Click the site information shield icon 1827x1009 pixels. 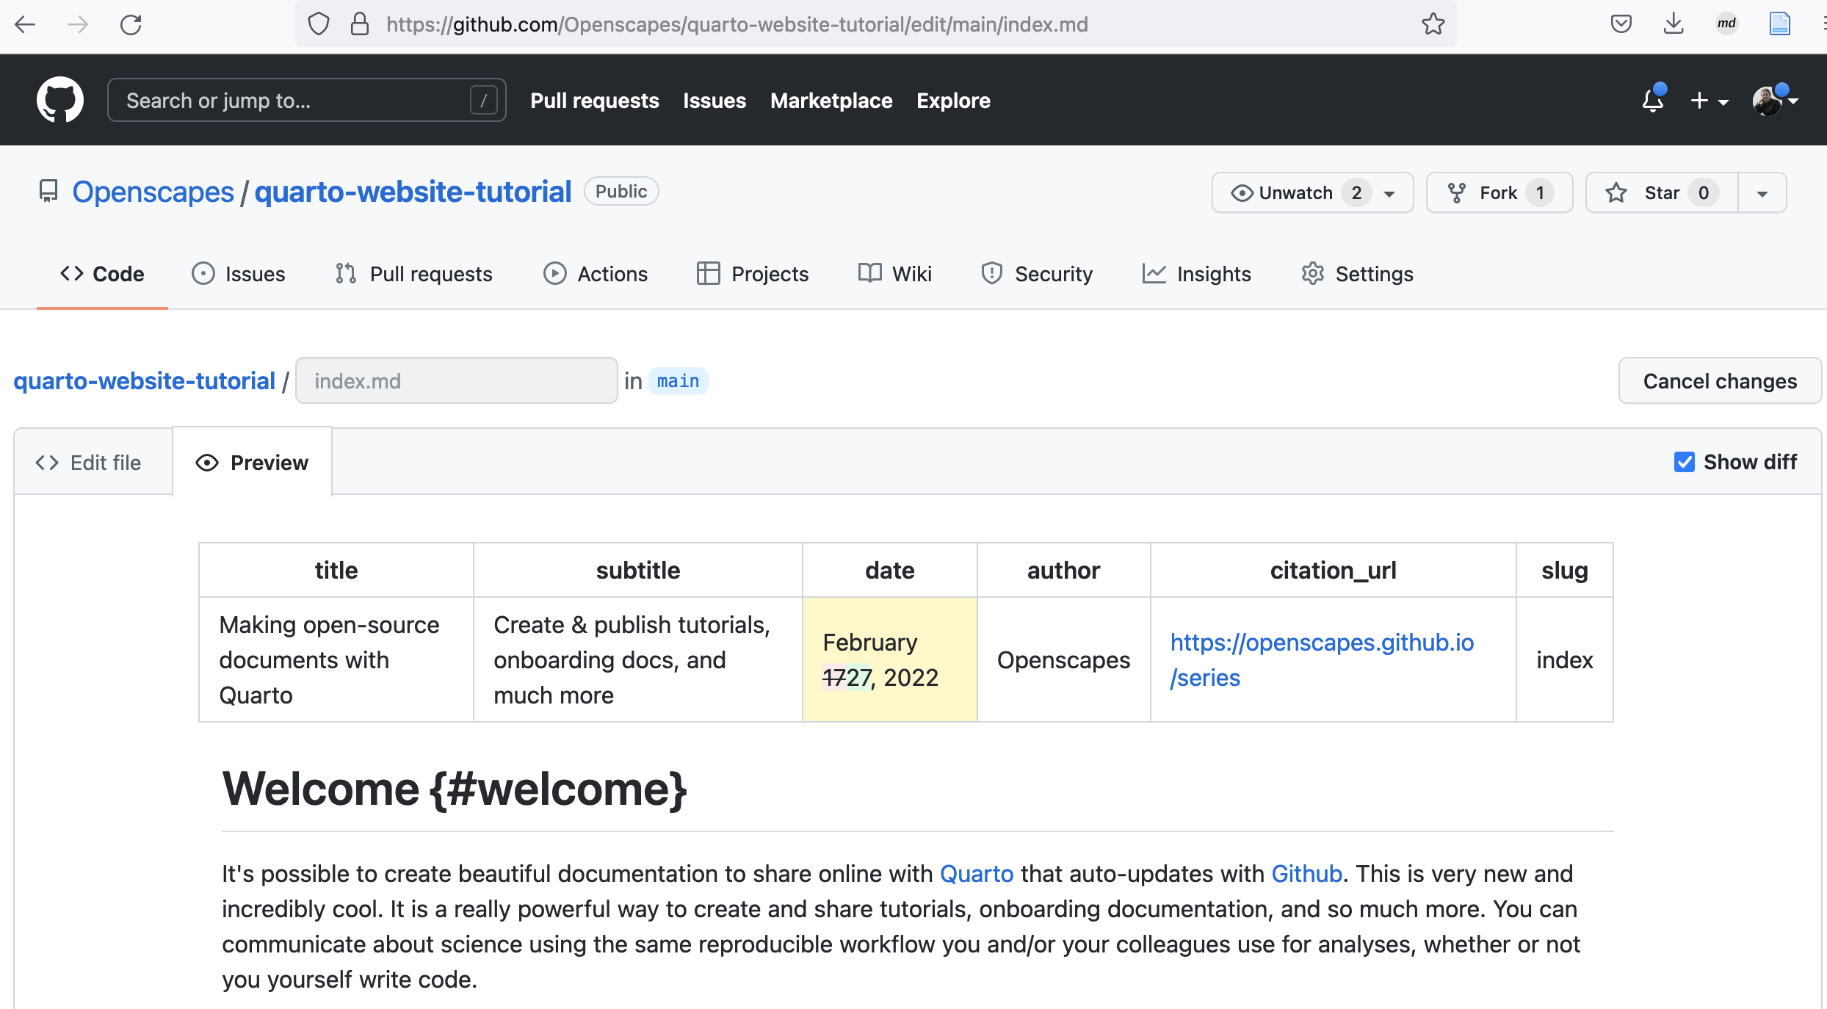click(x=318, y=24)
